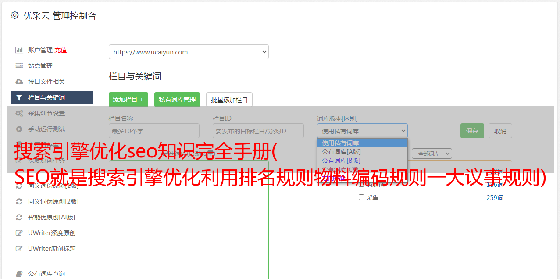Open the 全部词库 filter dropdown
The image size is (560, 279).
[x=432, y=154]
